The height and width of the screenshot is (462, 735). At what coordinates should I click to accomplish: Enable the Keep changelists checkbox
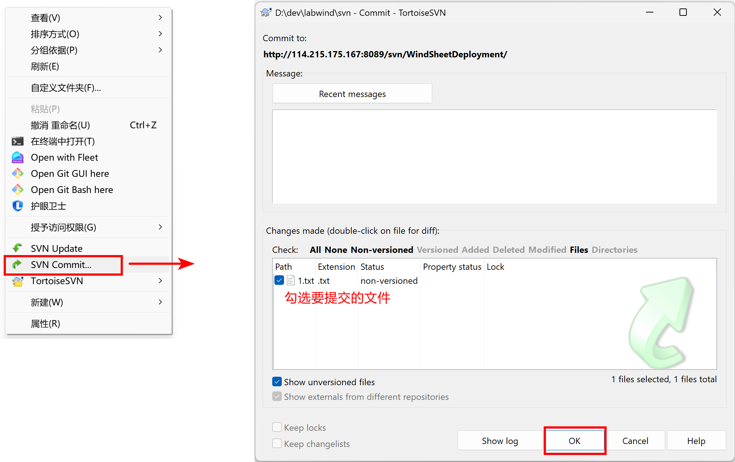tap(277, 443)
